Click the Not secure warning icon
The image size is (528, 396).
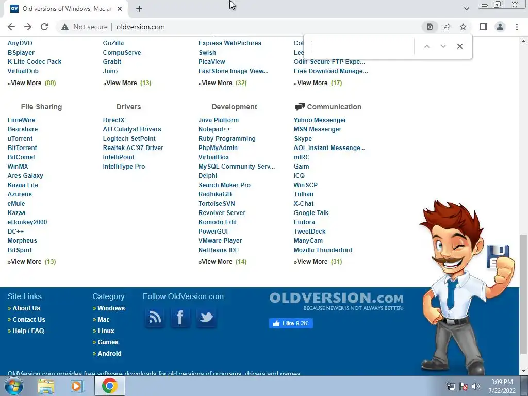[65, 27]
